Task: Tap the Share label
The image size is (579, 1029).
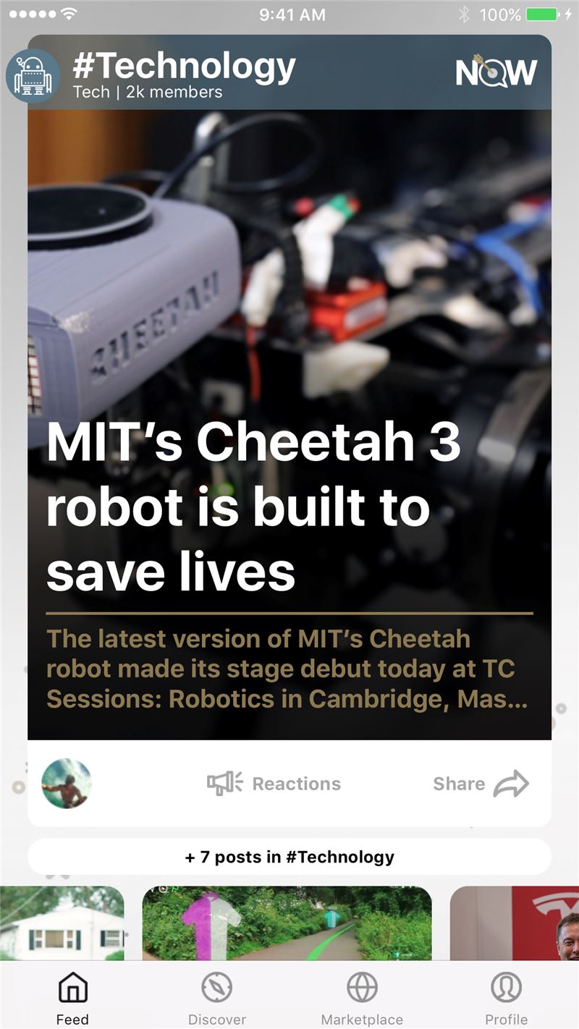Action: coord(459,784)
